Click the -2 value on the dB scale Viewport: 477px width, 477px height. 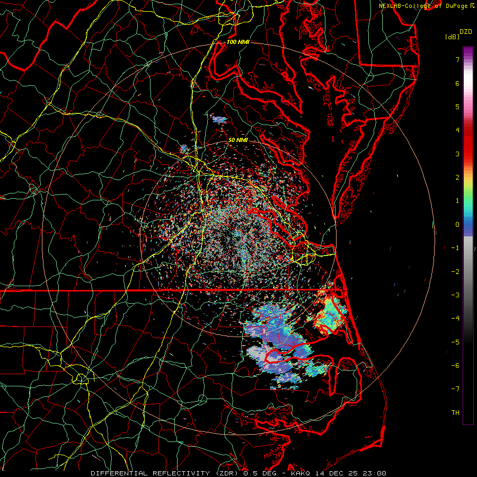455,271
